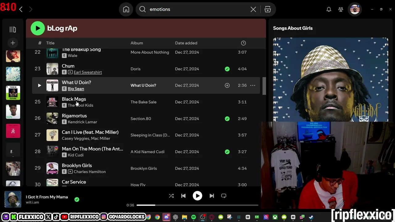Open the pink cover playlist in sidebar
Screen dimensions: 395x222
point(13,131)
